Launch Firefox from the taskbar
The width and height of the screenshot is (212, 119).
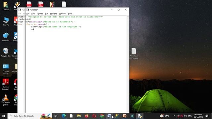point(86,116)
